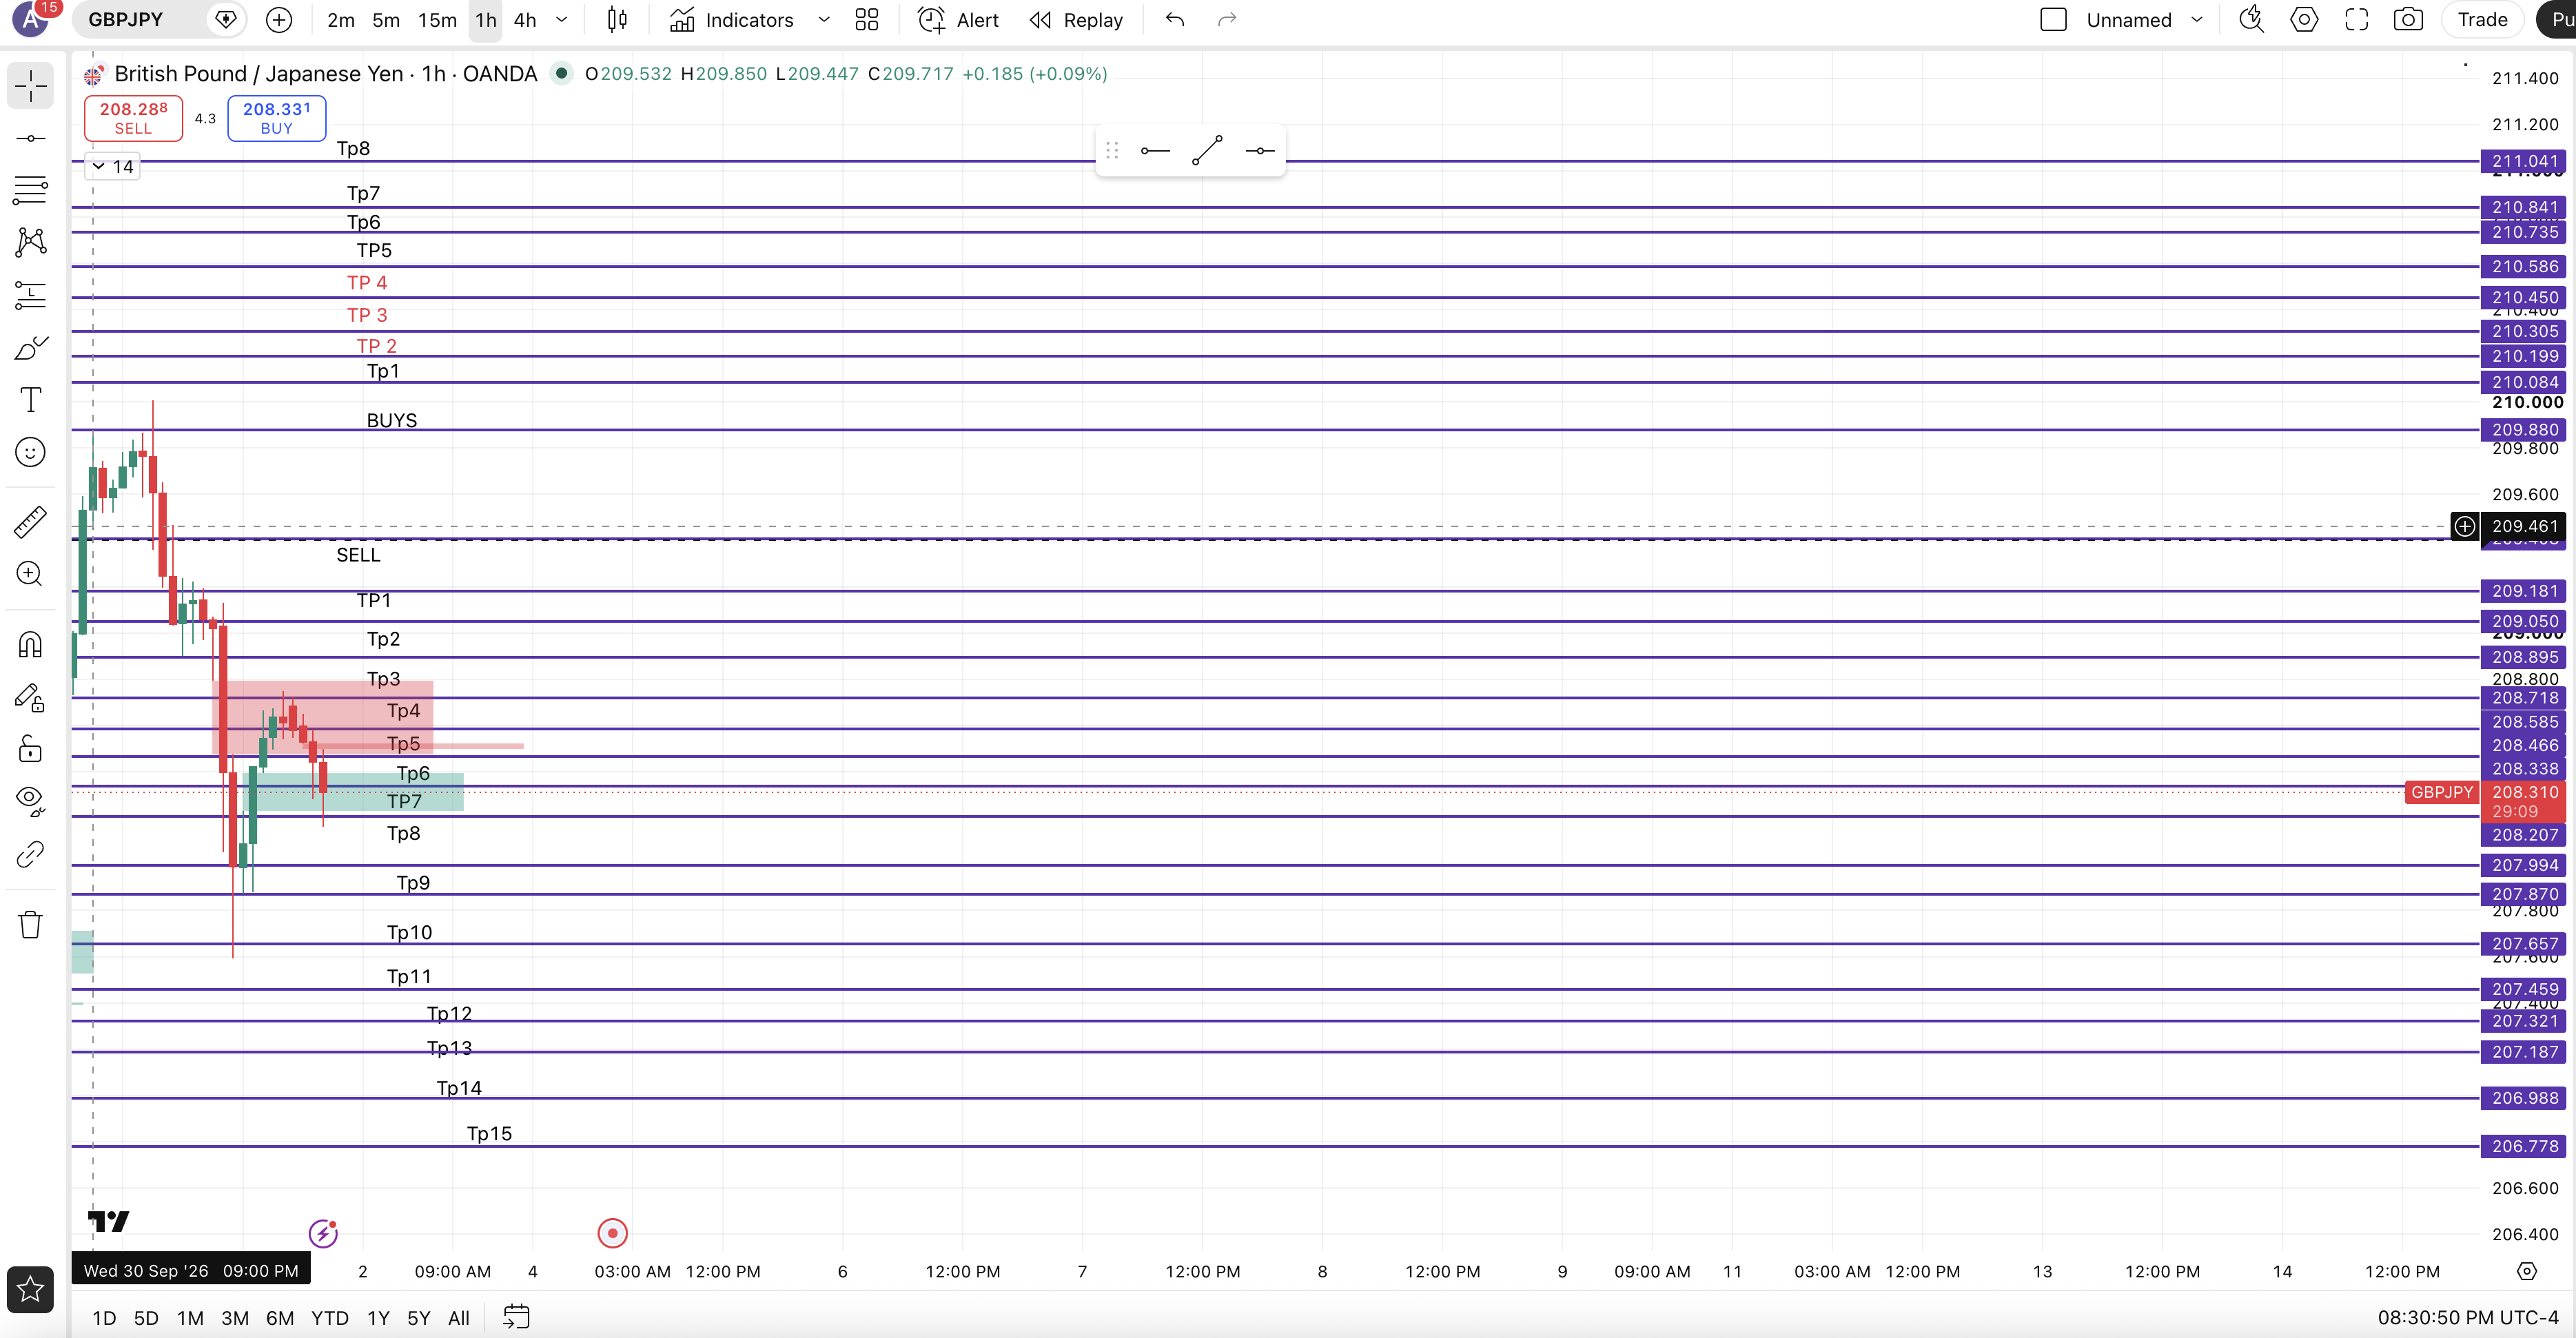Toggle stay in drawing mode

(31, 697)
